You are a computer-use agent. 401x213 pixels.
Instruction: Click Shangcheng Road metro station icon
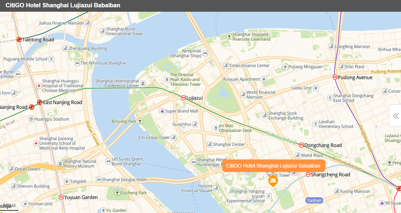[x=308, y=175]
